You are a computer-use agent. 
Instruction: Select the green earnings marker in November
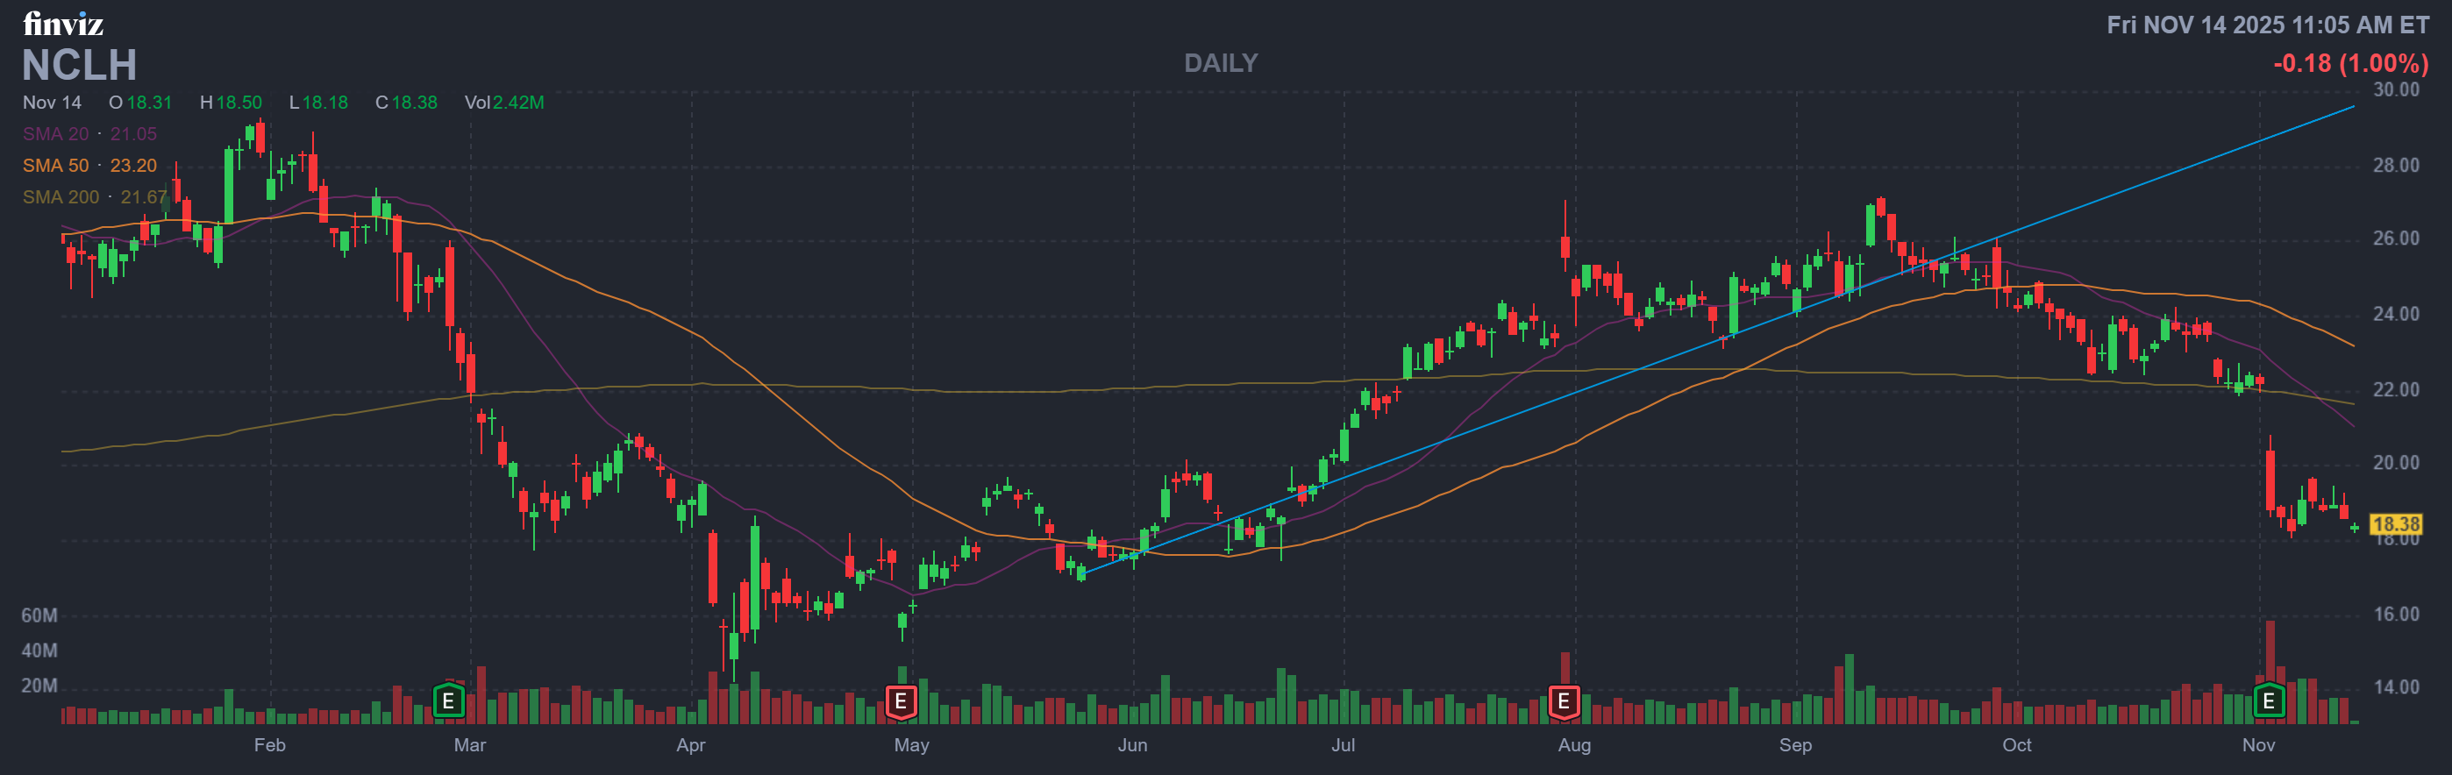(x=2269, y=701)
